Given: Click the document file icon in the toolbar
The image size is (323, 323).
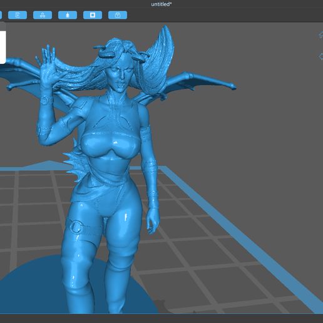Looking at the screenshot, I should tap(18, 15).
